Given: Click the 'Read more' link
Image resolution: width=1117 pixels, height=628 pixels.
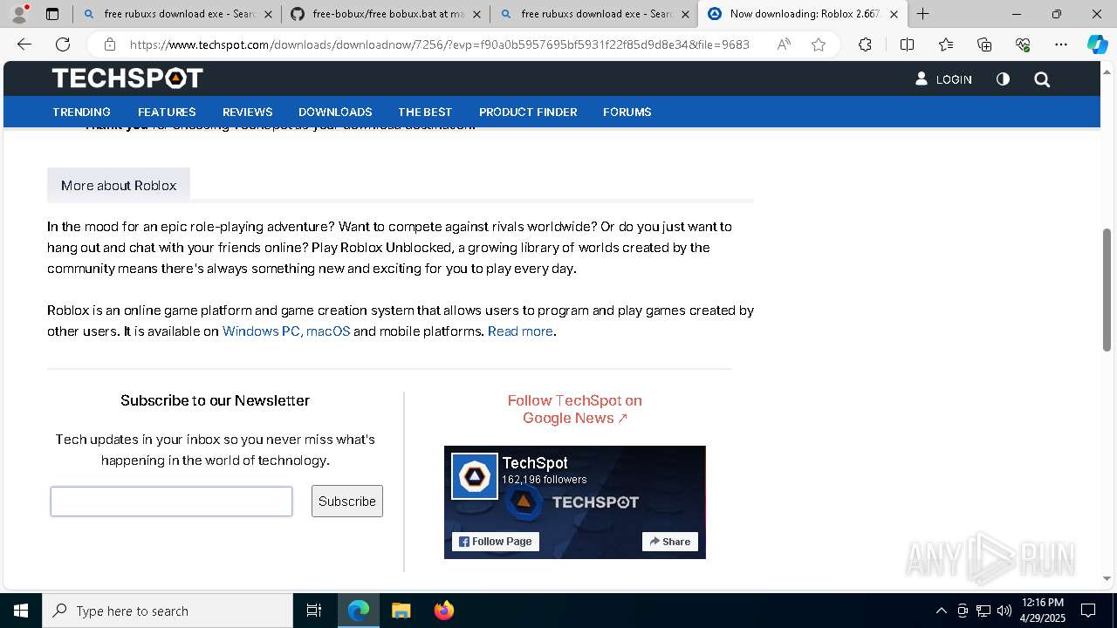Looking at the screenshot, I should tap(520, 331).
